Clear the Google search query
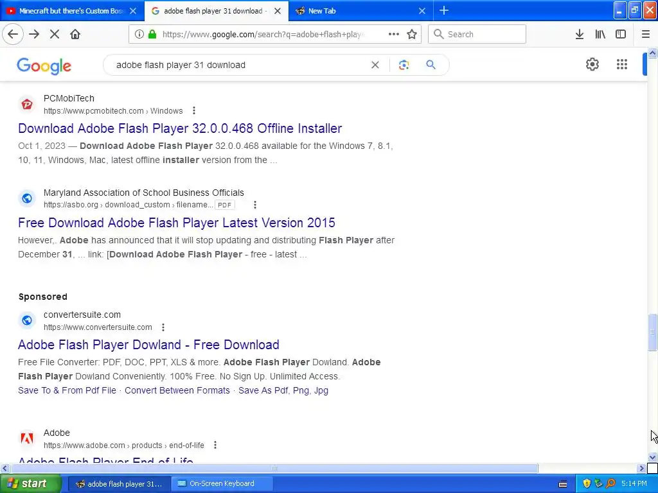The image size is (658, 493). (375, 65)
